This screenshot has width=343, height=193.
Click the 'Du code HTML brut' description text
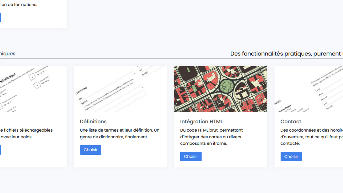coord(211,137)
